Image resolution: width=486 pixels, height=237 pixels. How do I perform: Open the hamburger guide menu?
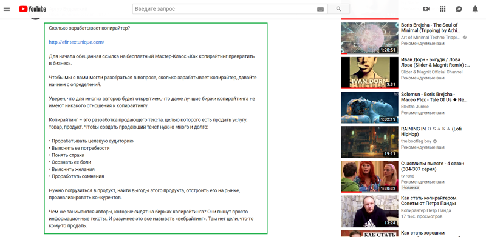tap(7, 9)
